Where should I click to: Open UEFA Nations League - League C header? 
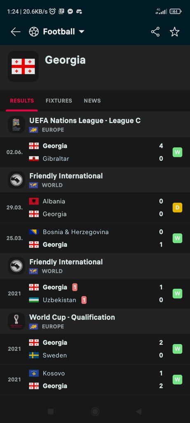click(95, 124)
